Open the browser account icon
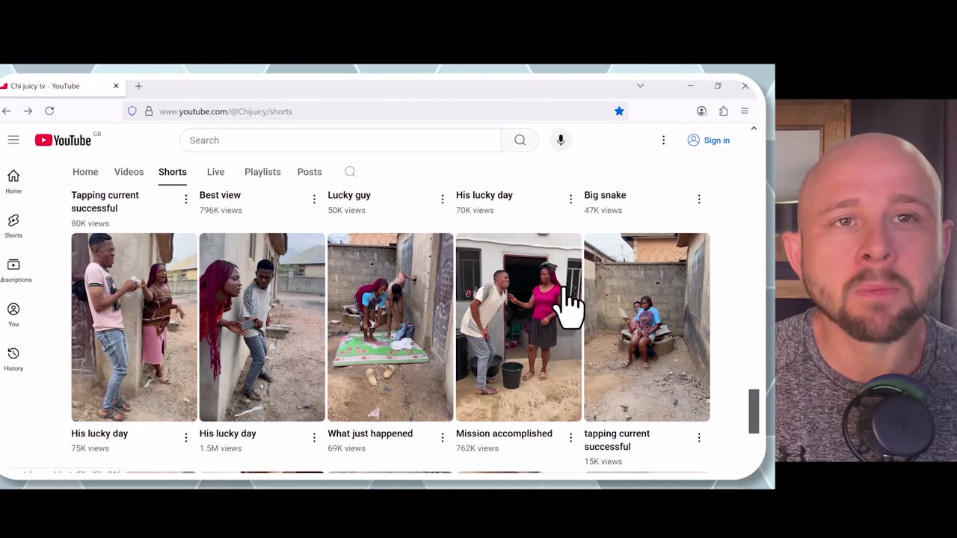 pyautogui.click(x=701, y=111)
